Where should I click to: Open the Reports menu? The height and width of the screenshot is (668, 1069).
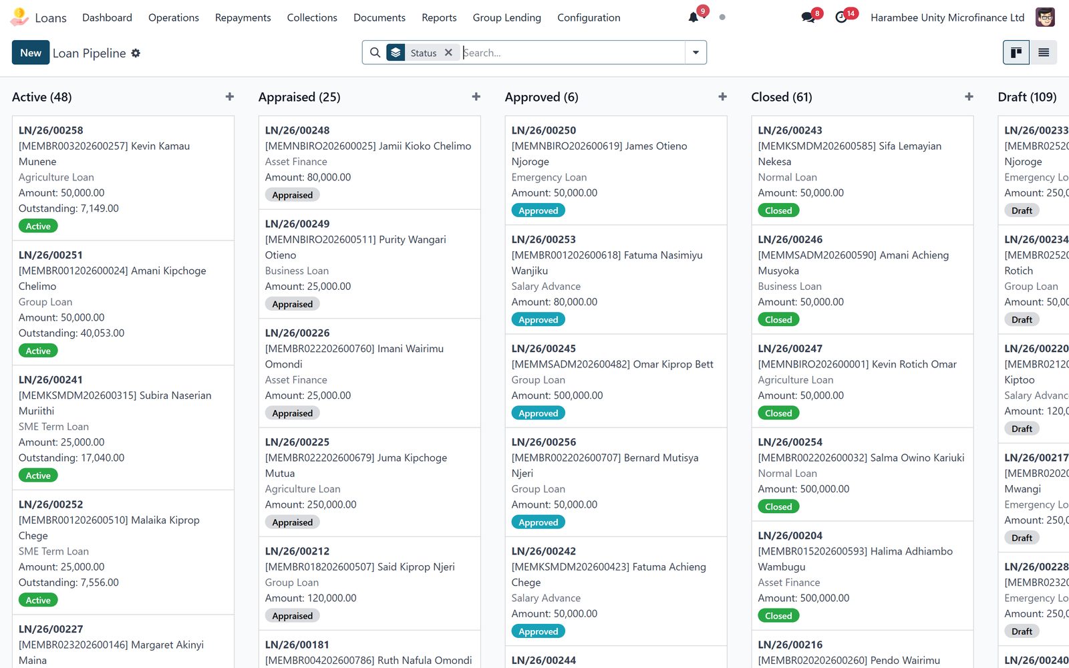coord(439,17)
